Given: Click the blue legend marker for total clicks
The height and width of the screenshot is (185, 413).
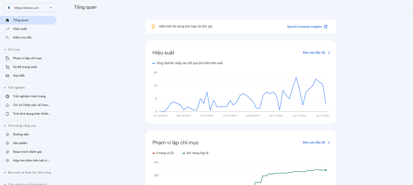Looking at the screenshot, I should click(x=154, y=63).
